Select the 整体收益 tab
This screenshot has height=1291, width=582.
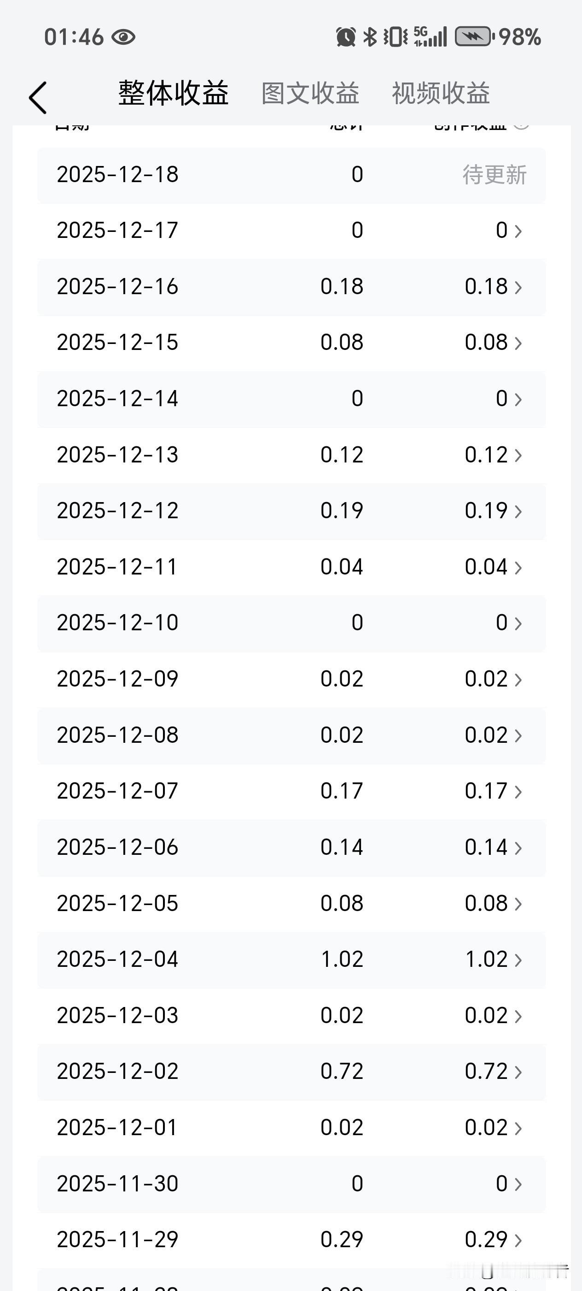coord(174,94)
